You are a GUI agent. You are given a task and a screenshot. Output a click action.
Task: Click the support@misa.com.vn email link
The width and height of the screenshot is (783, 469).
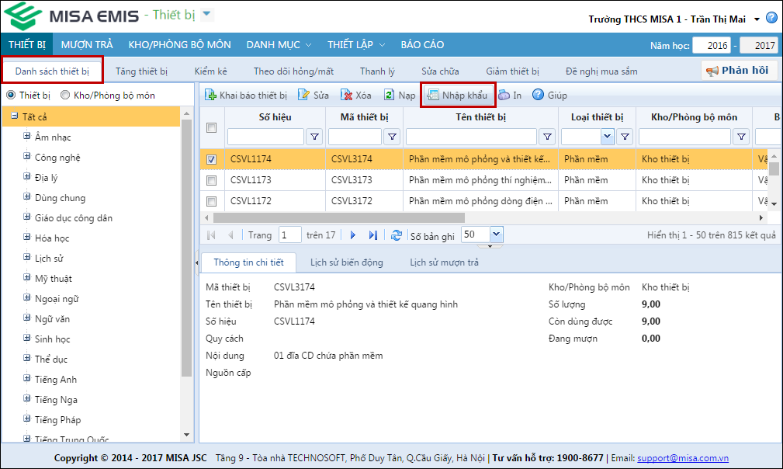[683, 458]
